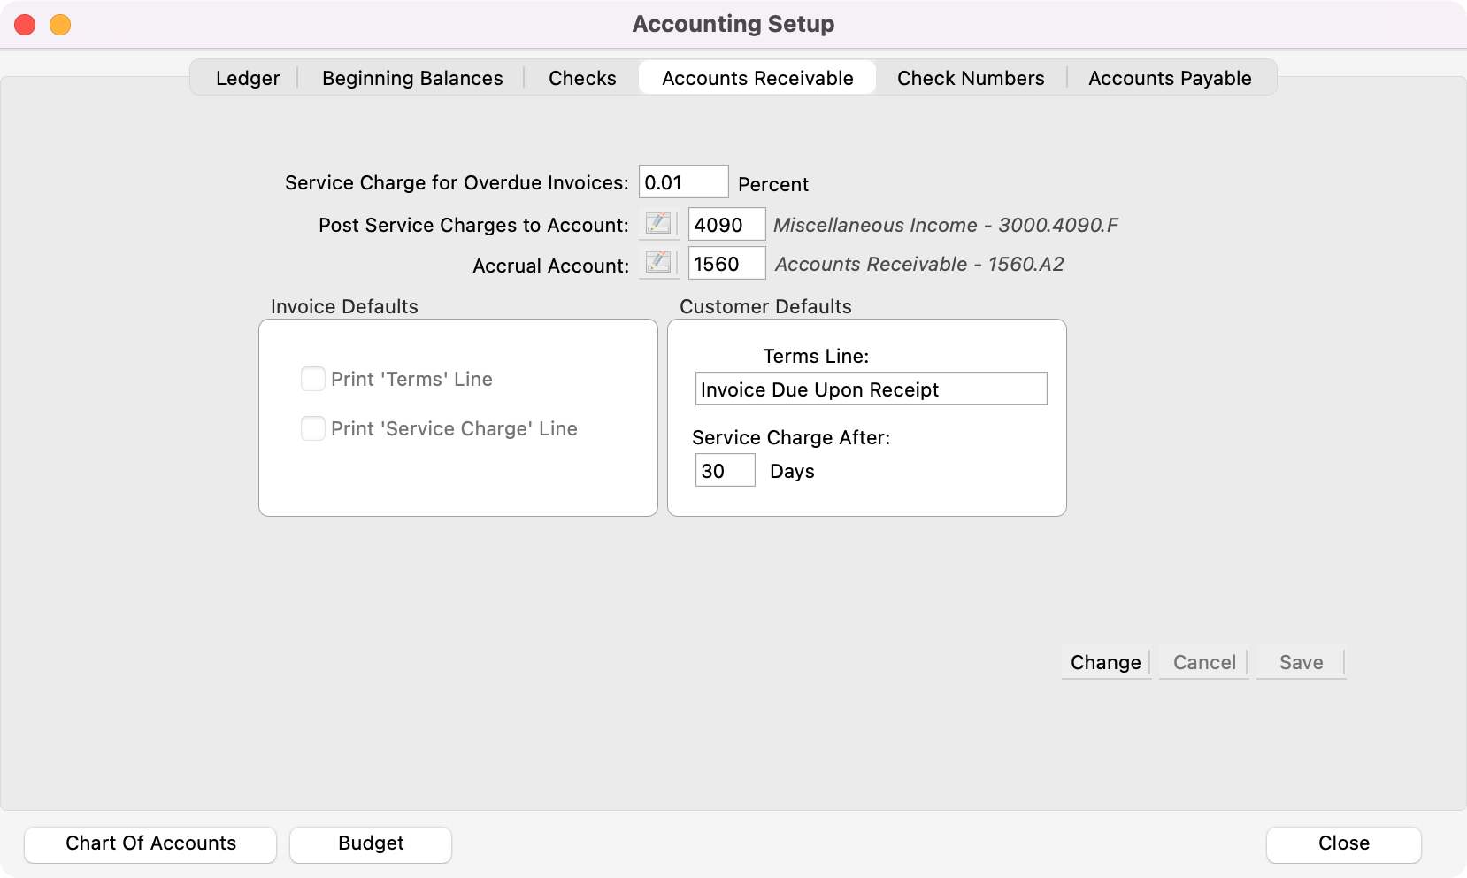
Task: Toggle Print 'Service Charge' Line checkbox
Action: point(313,428)
